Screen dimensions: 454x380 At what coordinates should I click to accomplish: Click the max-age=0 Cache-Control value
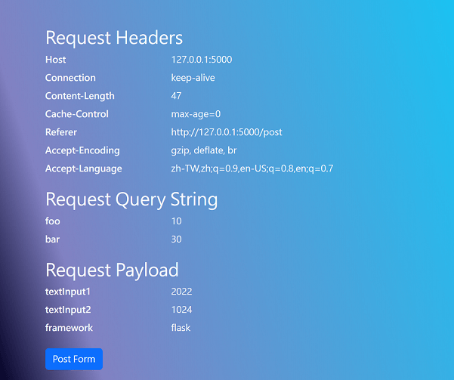(196, 114)
